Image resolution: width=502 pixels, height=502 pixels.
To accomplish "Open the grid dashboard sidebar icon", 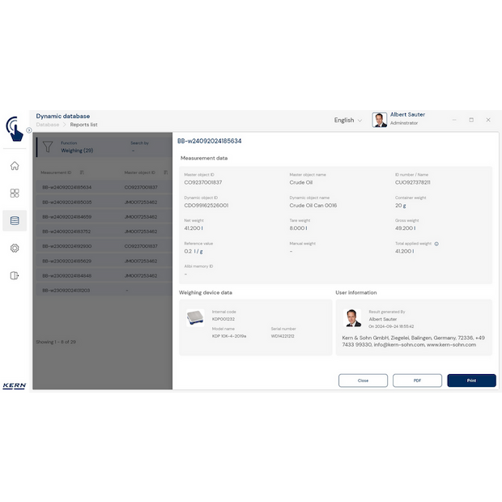I will coord(15,194).
